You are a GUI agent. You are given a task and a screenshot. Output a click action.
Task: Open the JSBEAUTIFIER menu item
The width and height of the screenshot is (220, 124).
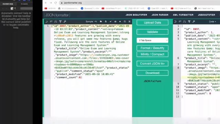tap(206, 15)
